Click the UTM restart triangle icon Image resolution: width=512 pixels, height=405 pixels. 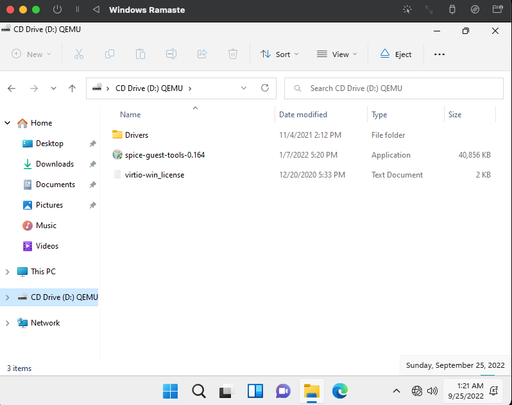[96, 10]
